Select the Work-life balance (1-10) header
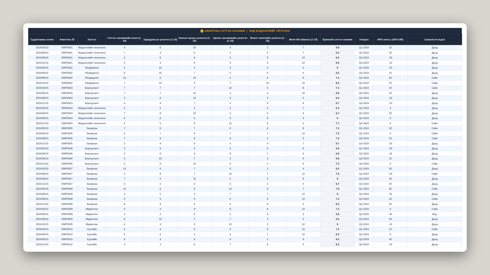 click(x=303, y=40)
